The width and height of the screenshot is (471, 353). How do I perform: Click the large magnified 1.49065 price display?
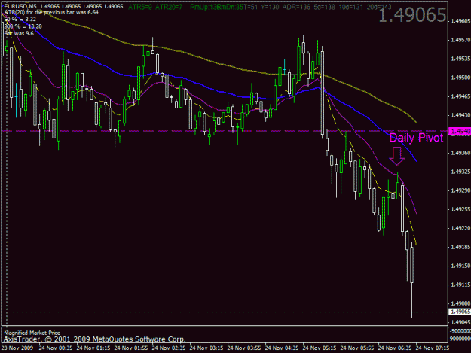pos(412,15)
